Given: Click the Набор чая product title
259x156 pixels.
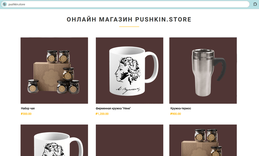Looking at the screenshot, I should click(28, 108).
